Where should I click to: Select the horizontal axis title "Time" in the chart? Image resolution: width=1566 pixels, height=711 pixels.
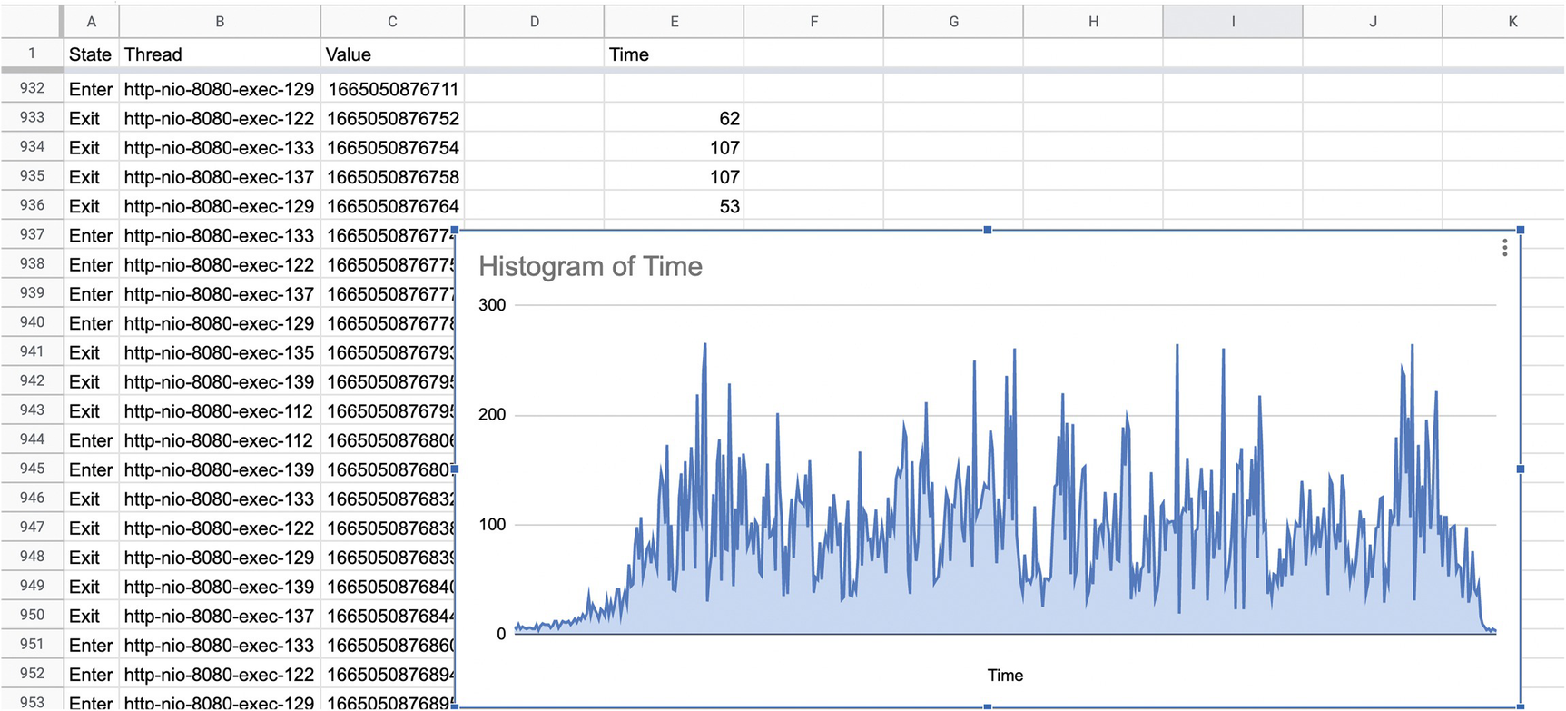pyautogui.click(x=1005, y=676)
